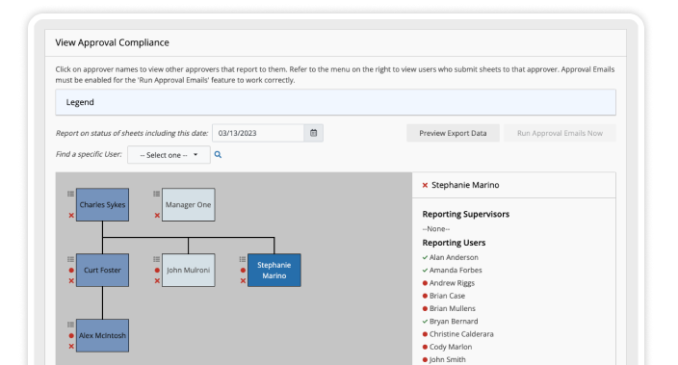
Task: Click reporting user Amanda Forbes
Action: tap(456, 271)
